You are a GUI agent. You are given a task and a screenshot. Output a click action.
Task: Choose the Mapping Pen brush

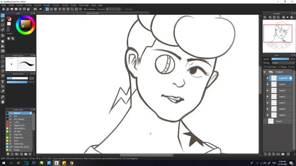tap(19, 125)
